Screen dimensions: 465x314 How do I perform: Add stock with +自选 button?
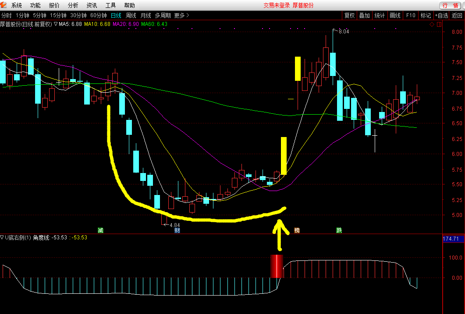442,15
